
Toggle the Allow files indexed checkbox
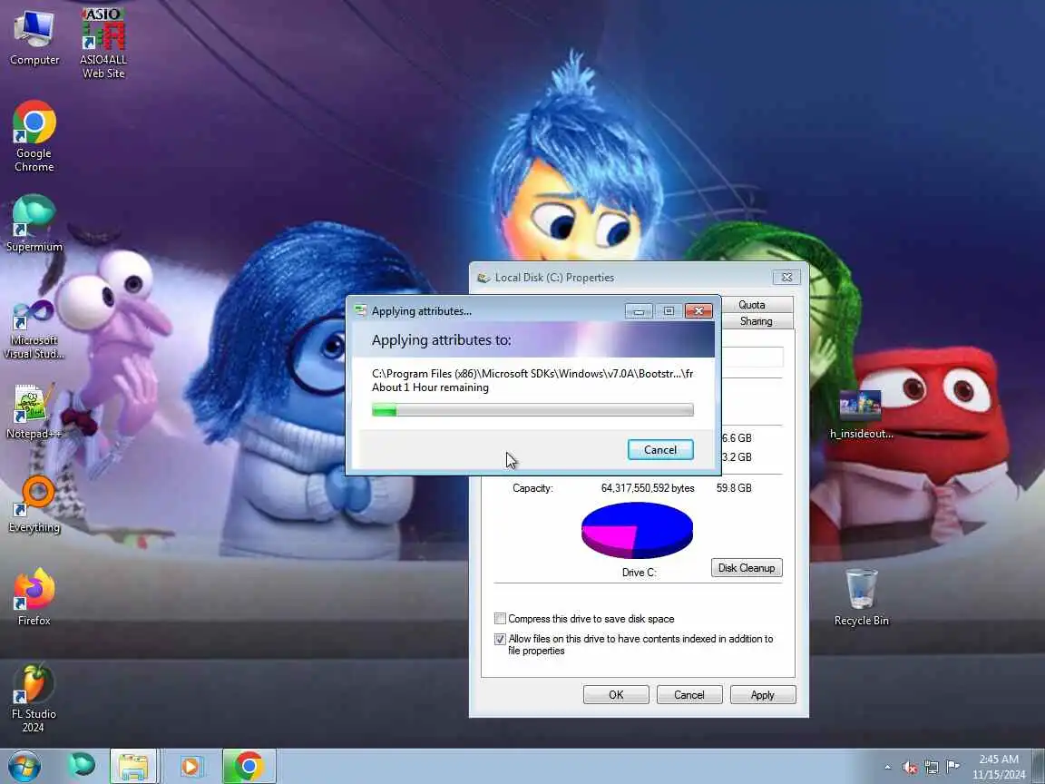point(500,639)
